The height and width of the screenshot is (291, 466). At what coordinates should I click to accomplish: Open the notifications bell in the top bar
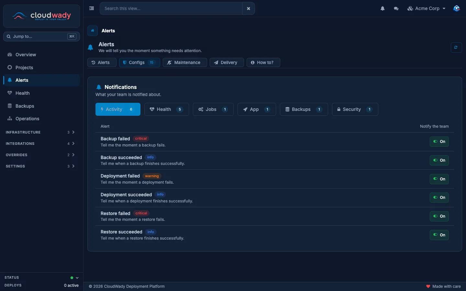[383, 8]
